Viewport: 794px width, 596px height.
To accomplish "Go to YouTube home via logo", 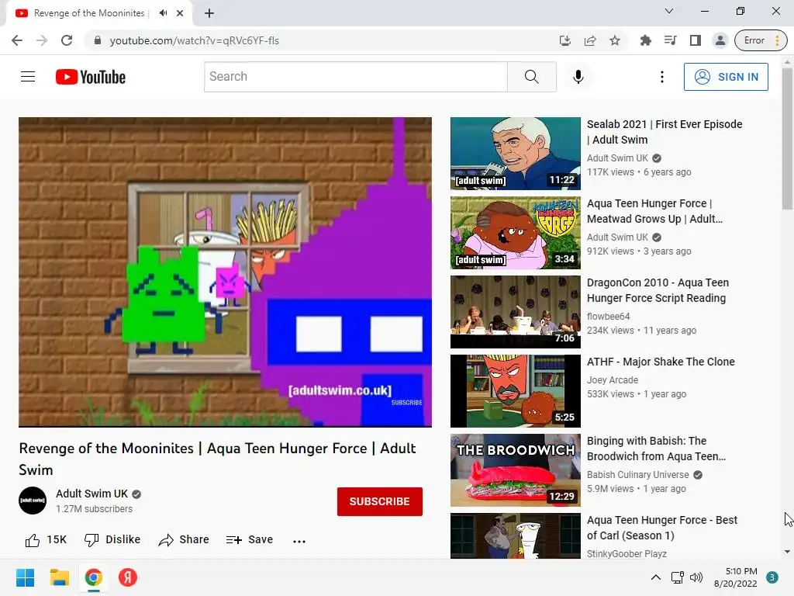I will [91, 77].
